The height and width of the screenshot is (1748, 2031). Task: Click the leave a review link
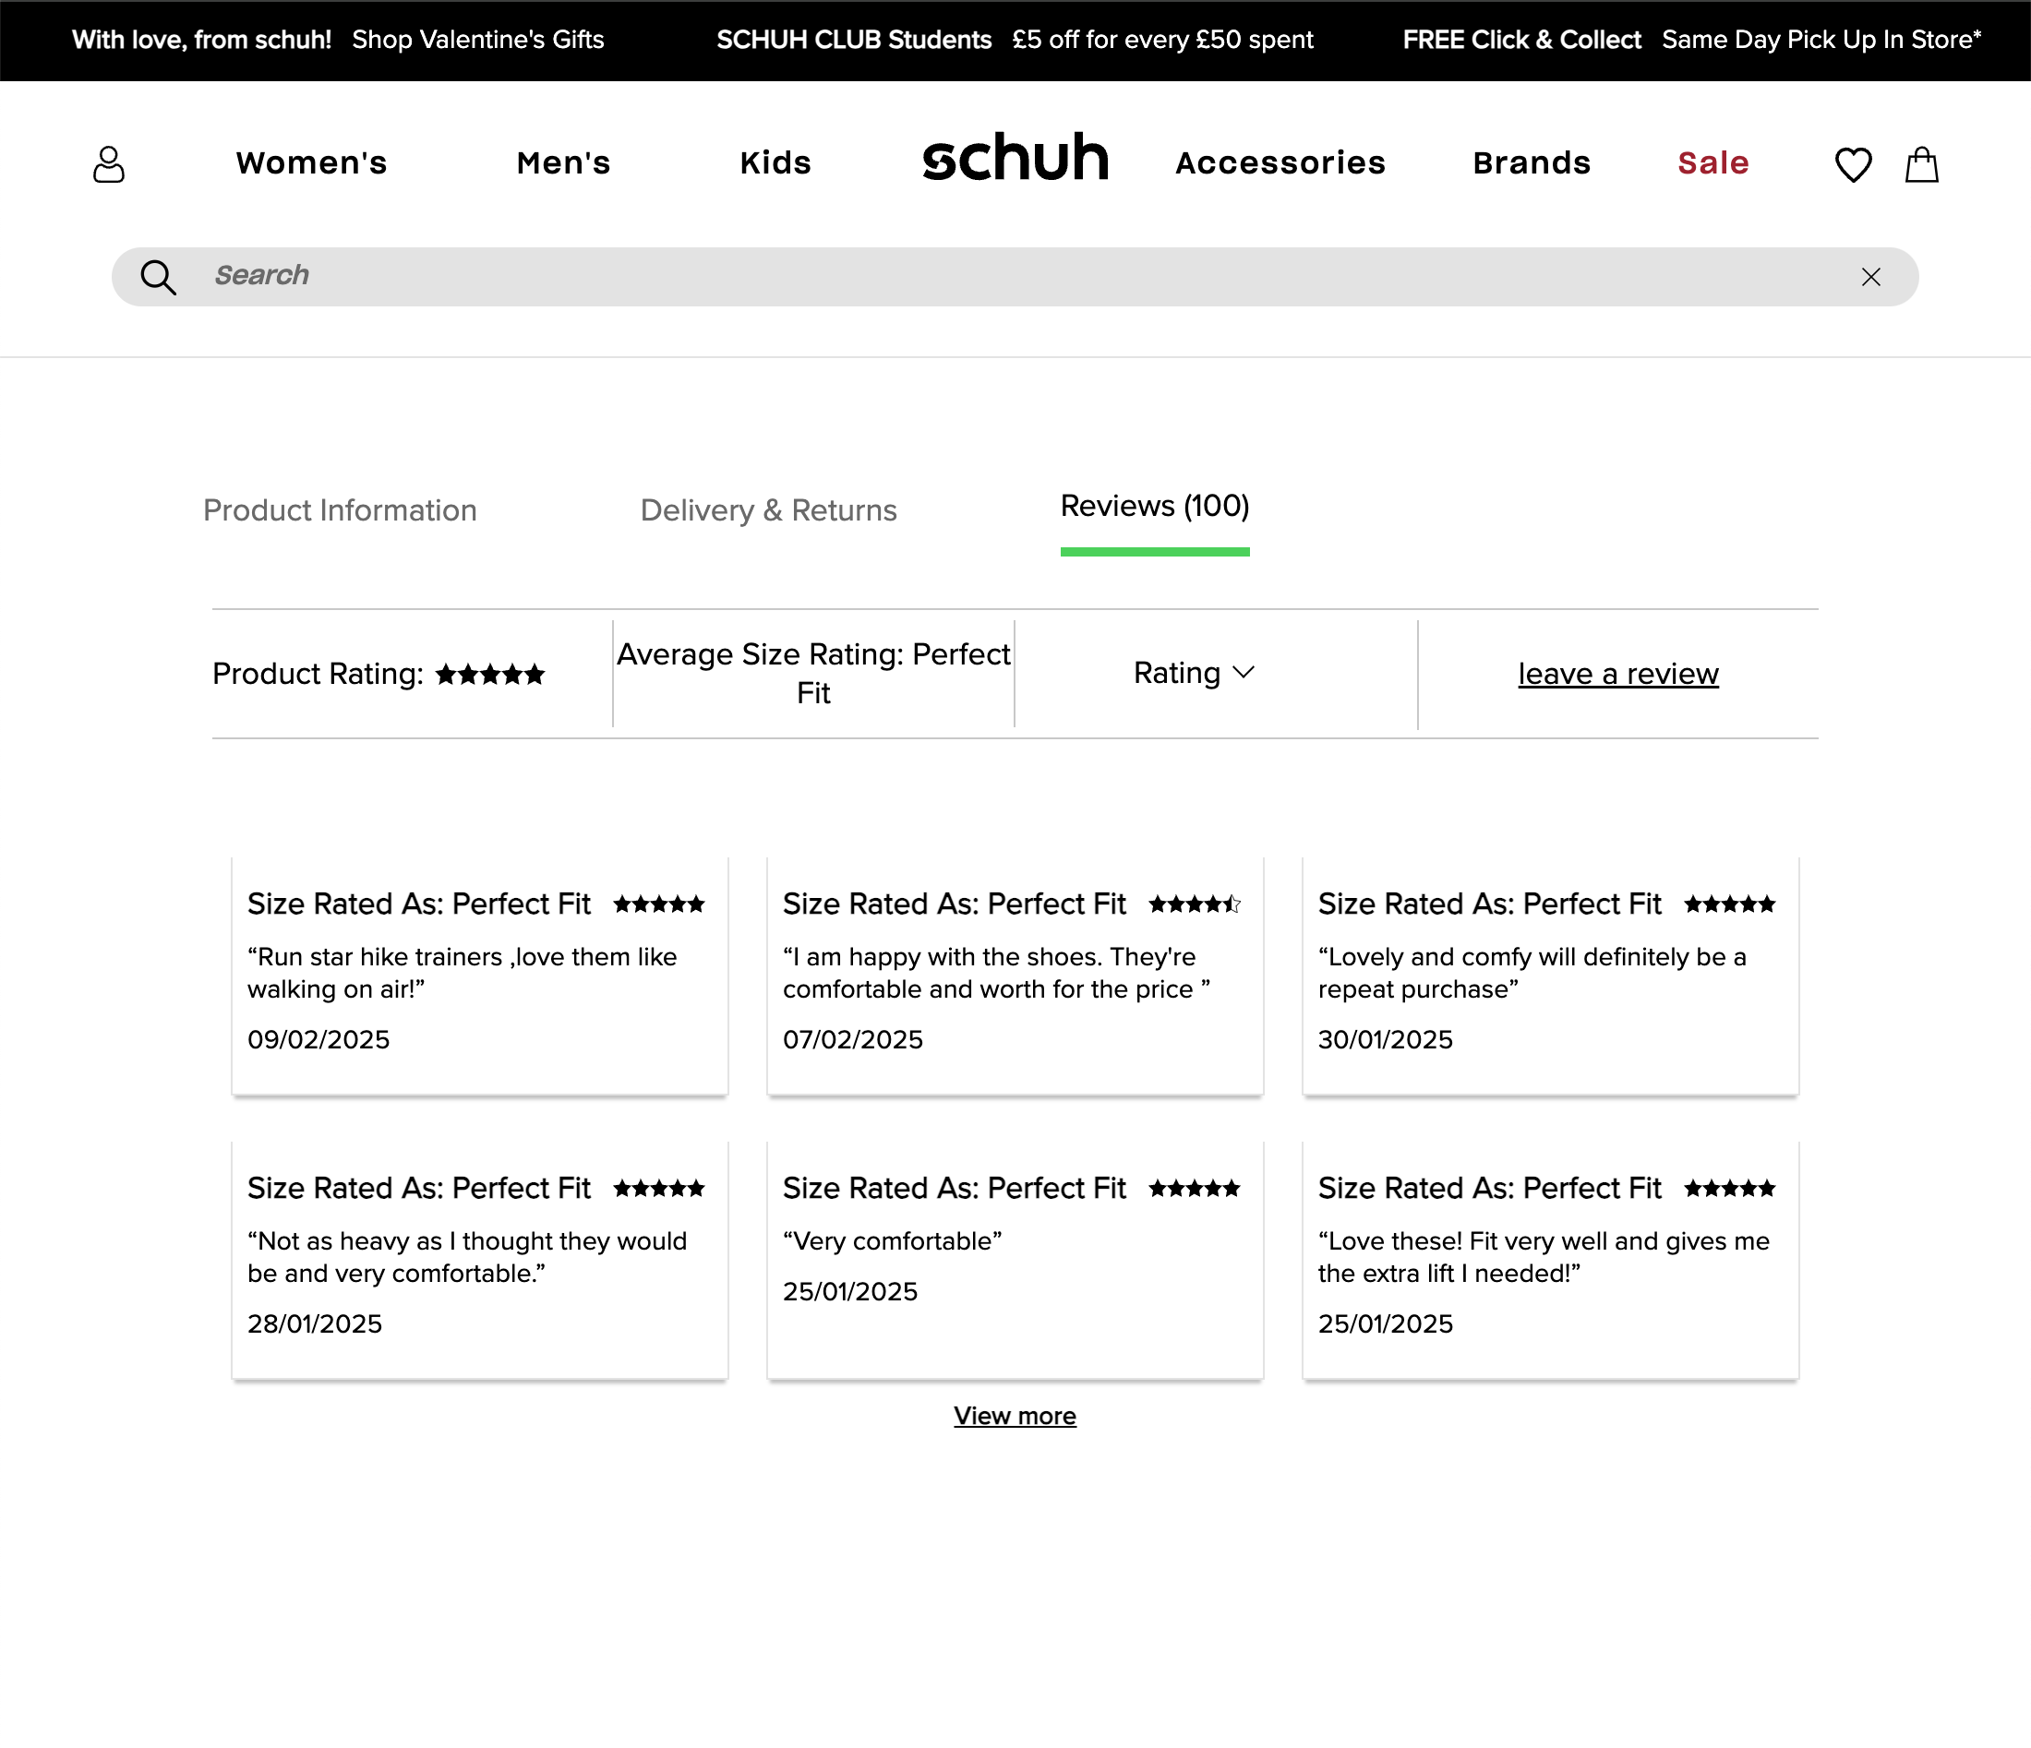1617,673
